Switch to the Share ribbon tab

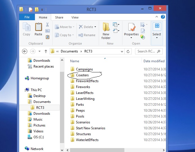pos(59,17)
